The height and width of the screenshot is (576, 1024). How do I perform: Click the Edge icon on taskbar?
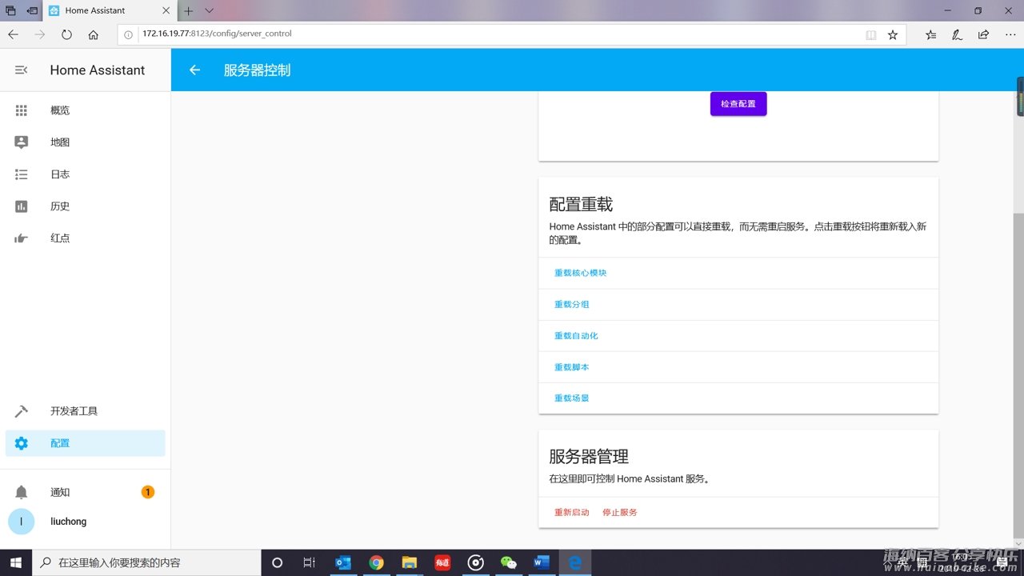tap(574, 562)
